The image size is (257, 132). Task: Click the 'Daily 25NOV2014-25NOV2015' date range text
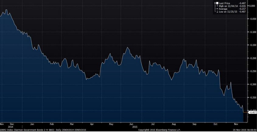coord(71,130)
